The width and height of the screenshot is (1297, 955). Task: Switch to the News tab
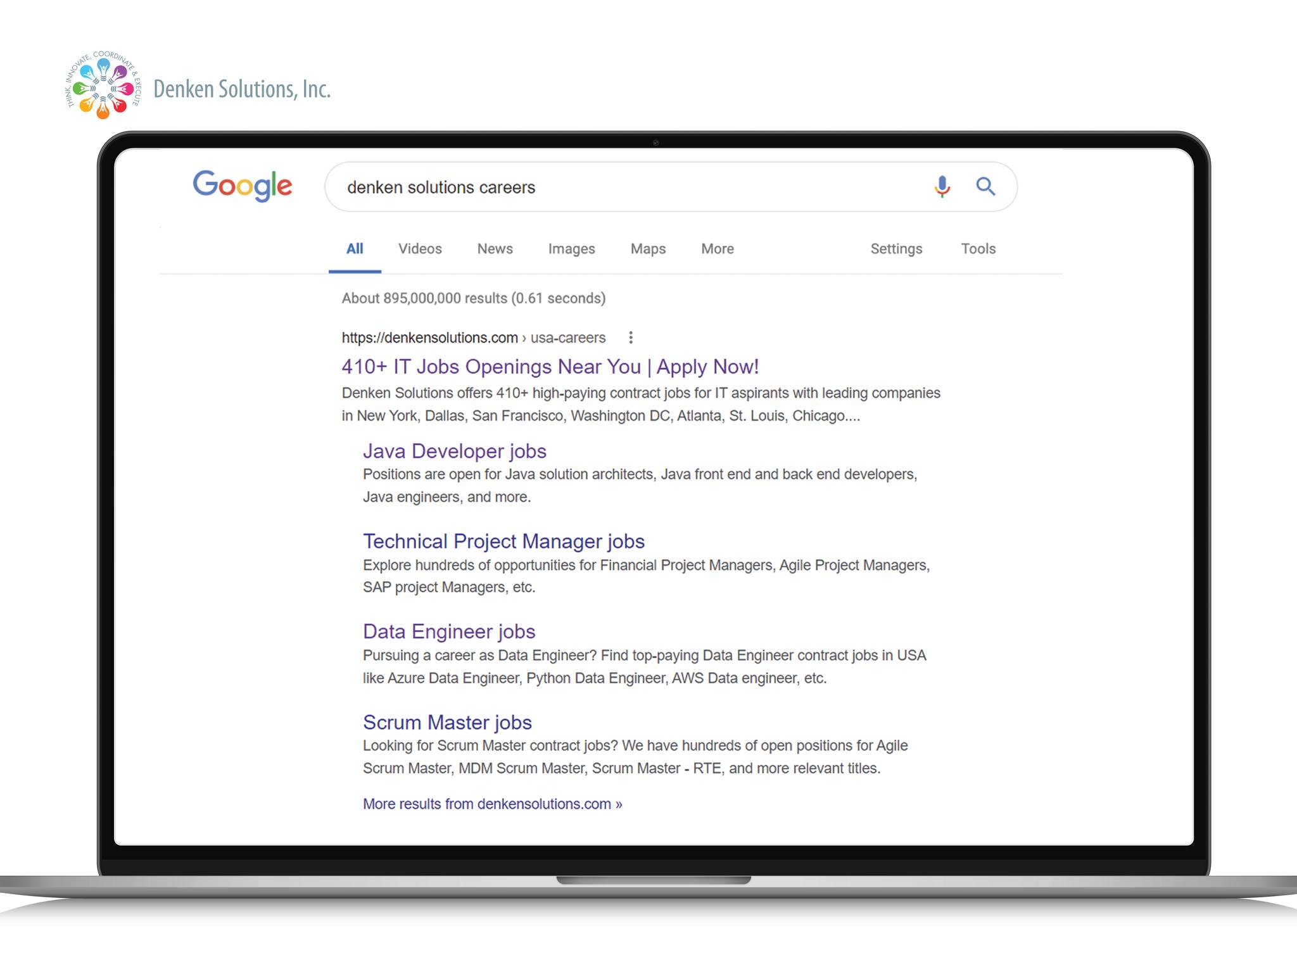click(495, 249)
